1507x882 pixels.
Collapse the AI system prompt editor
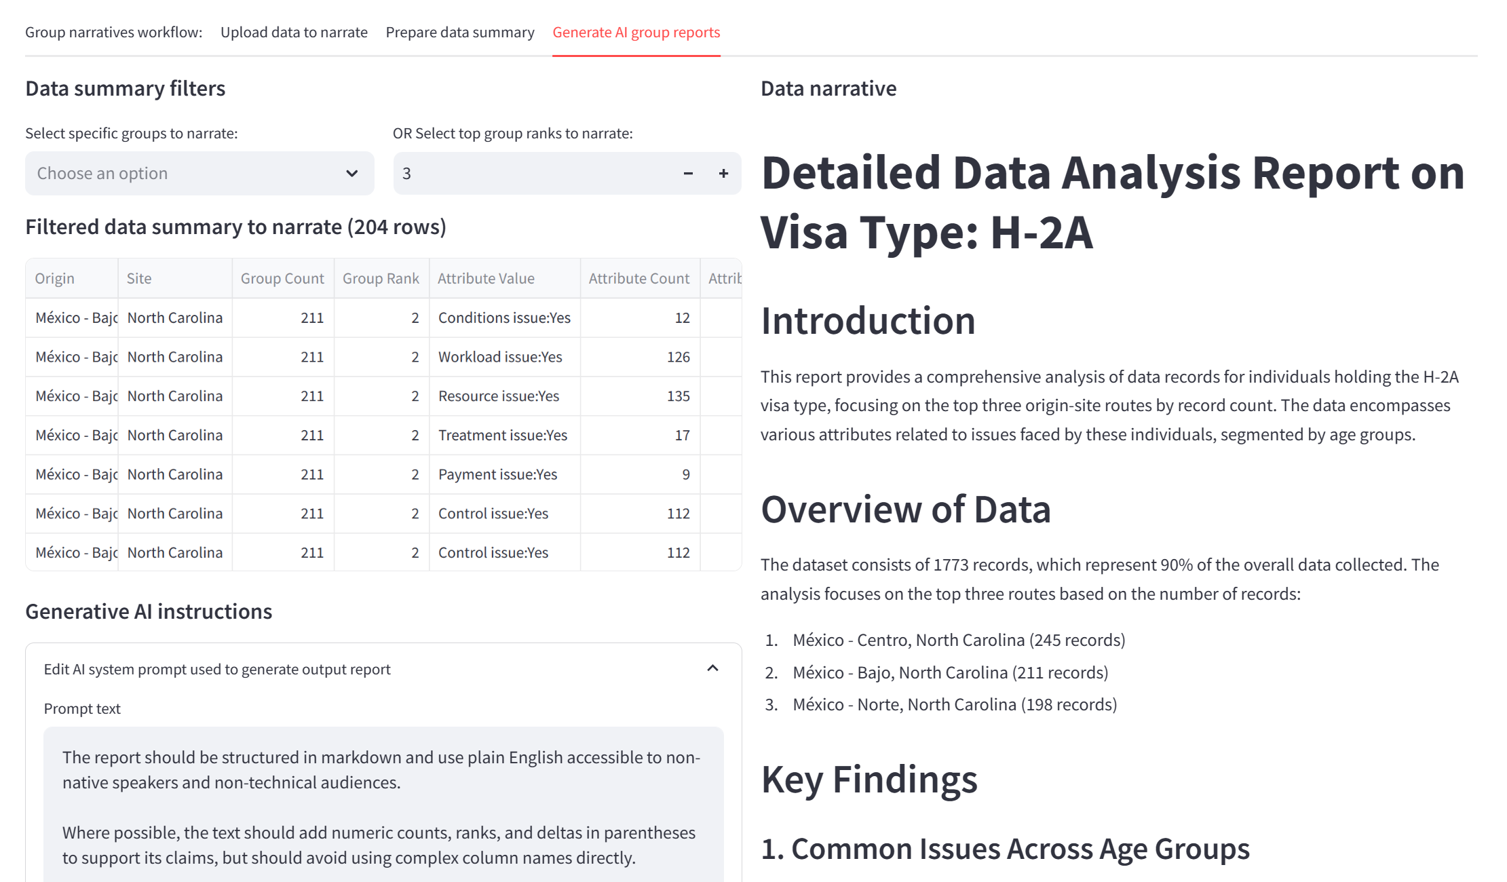712,668
